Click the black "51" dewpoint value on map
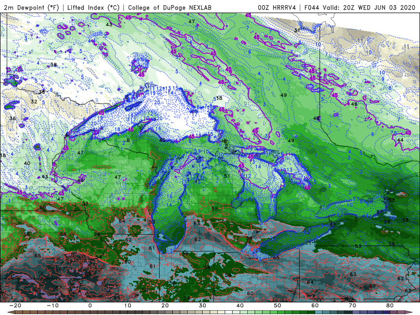Image resolution: width=420 pixels, height=315 pixels. coord(227,176)
